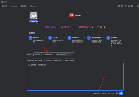Click the 0 / 1000 character counter
This screenshot has height=97, width=139.
[111, 94]
